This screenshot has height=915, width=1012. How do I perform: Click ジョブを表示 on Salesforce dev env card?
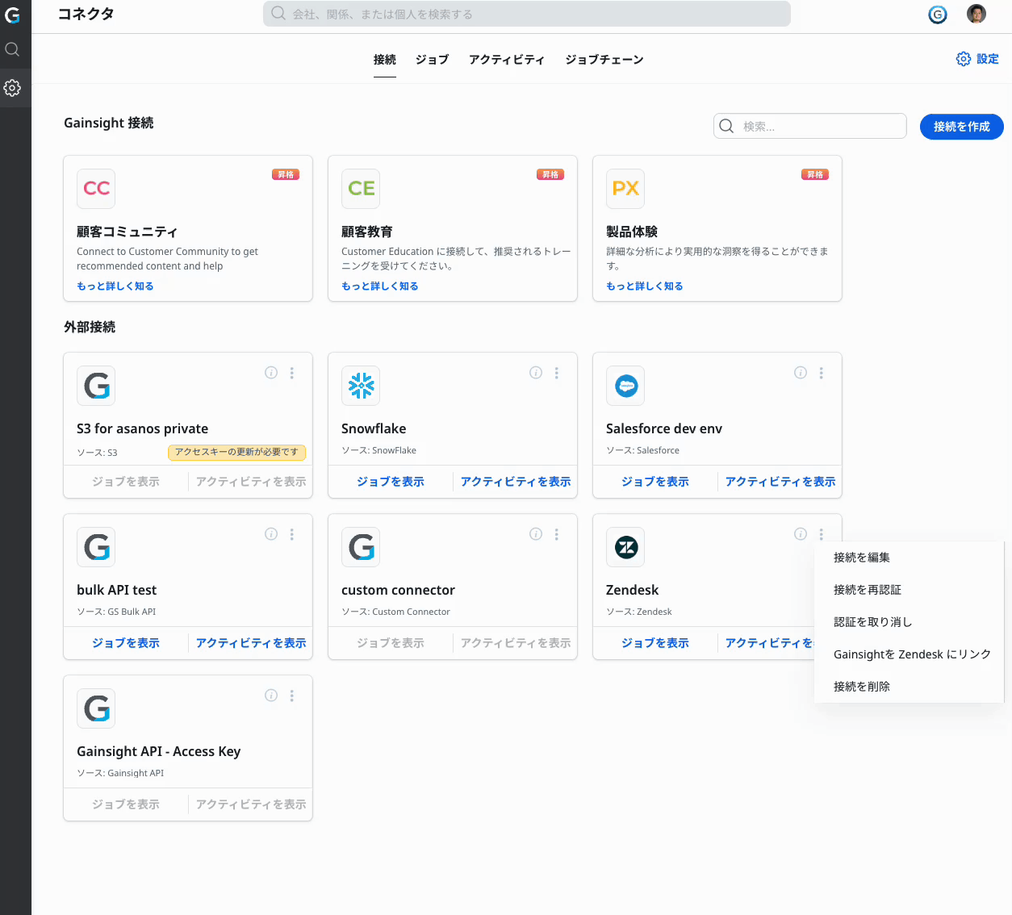[655, 482]
